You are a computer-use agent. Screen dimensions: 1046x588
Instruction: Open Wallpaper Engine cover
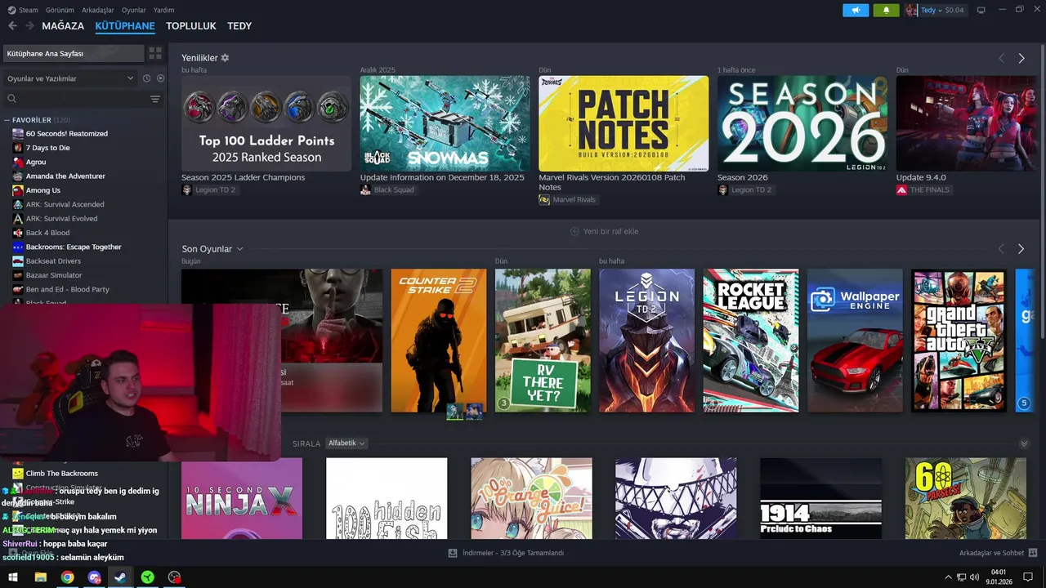click(x=855, y=341)
